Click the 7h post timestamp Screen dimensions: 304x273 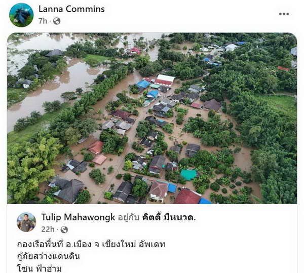coord(43,21)
